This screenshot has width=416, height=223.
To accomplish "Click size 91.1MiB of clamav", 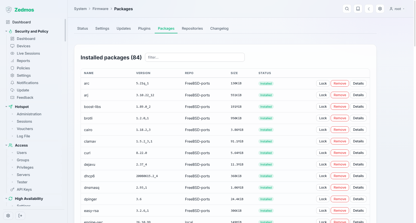I will (237, 141).
